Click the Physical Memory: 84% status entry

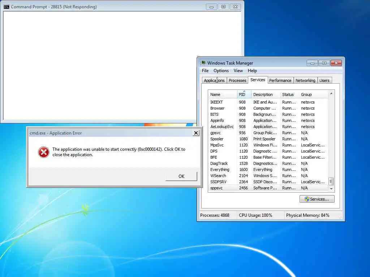(x=308, y=215)
